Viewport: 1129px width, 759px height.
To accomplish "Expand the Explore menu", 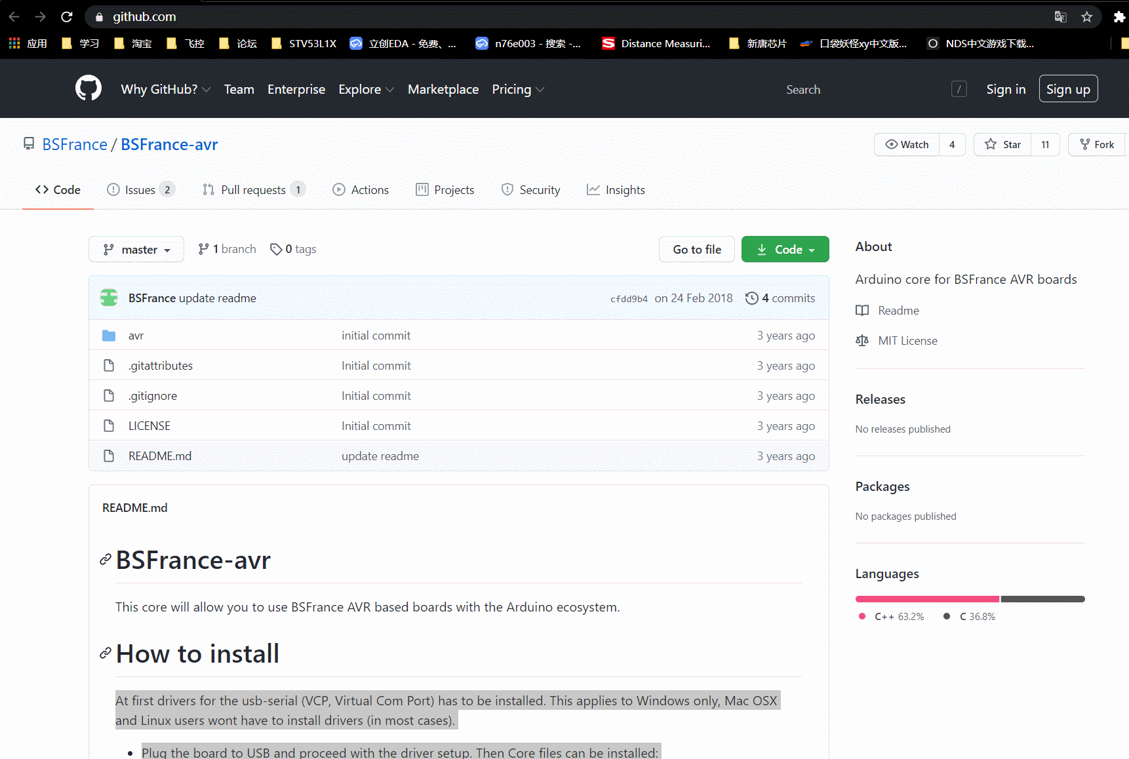I will pos(366,89).
